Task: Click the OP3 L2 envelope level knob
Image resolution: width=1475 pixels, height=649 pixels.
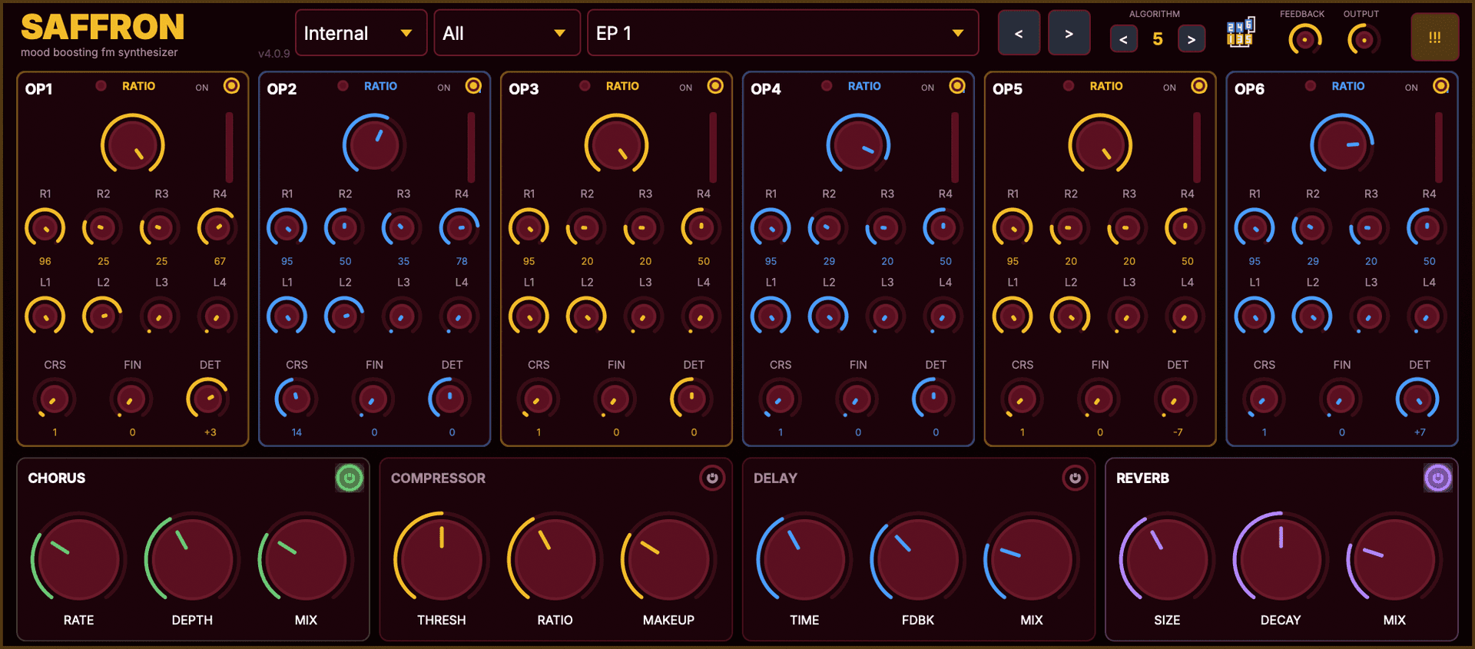Action: coord(587,316)
